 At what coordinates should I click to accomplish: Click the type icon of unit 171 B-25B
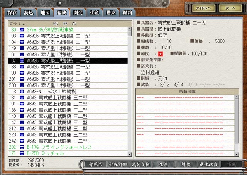[x=22, y=153]
